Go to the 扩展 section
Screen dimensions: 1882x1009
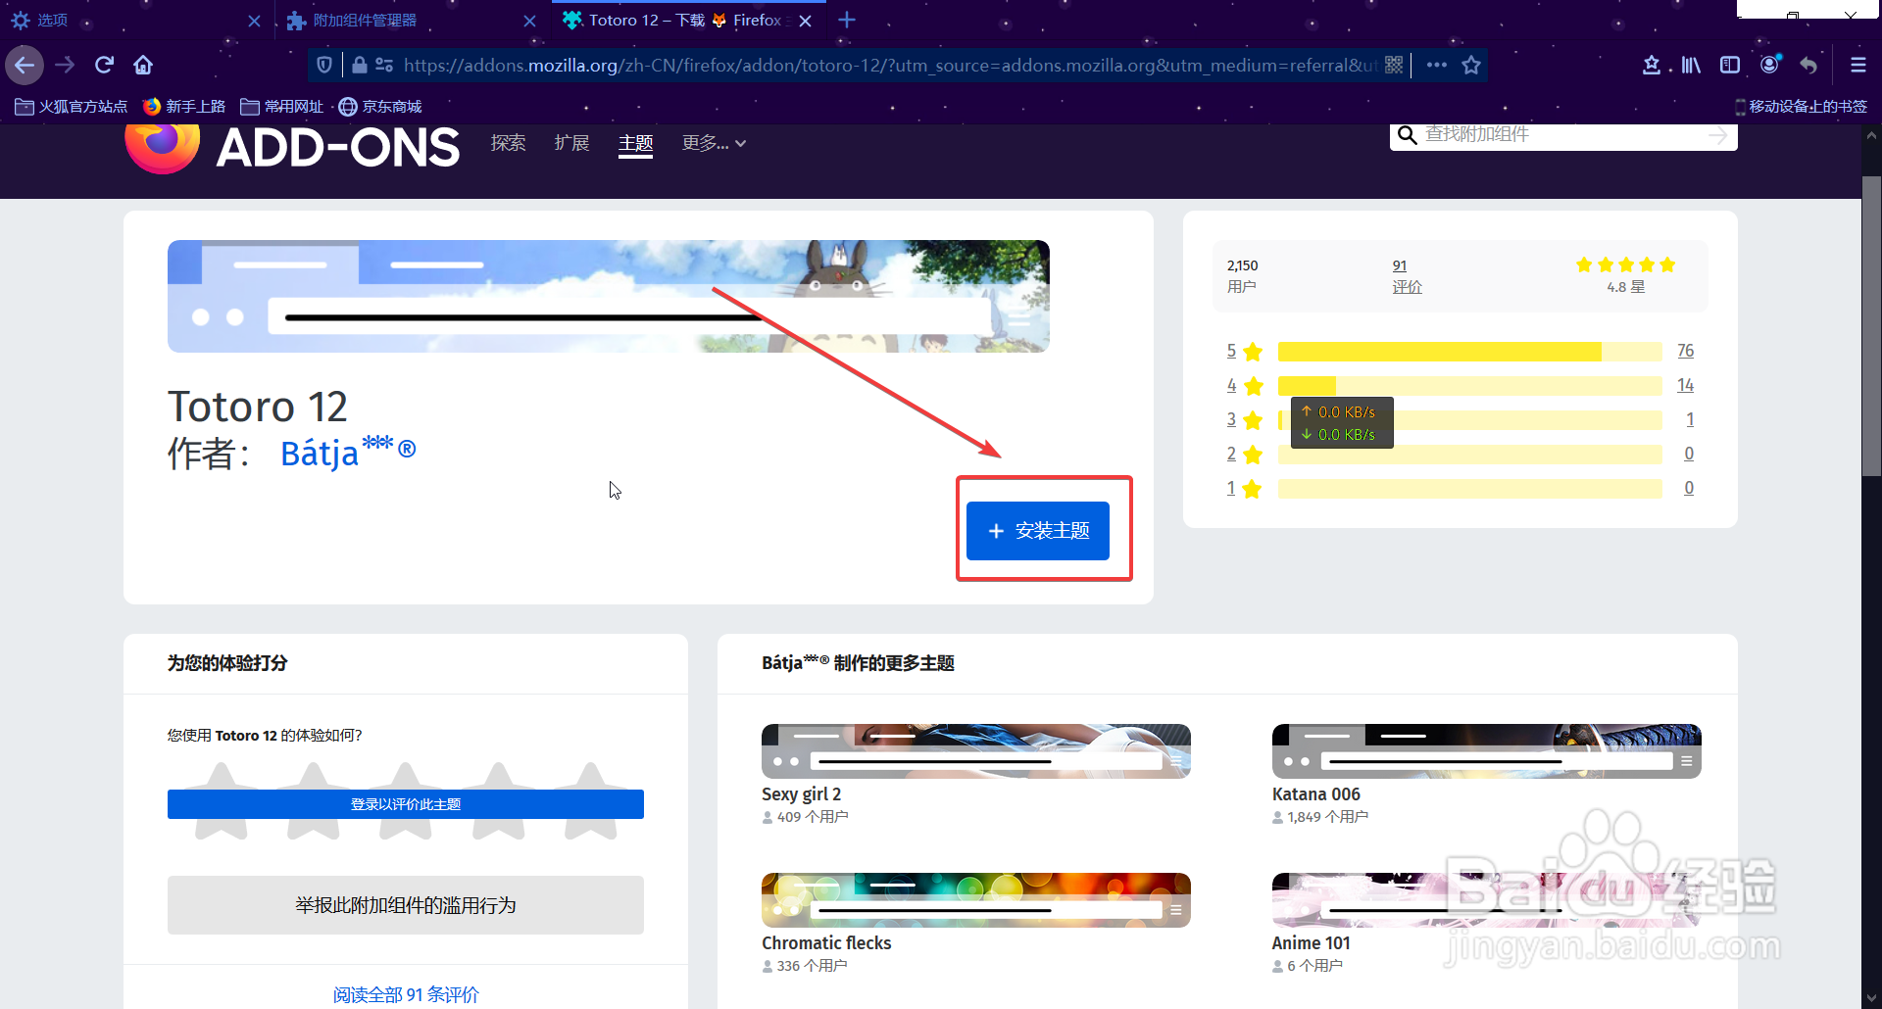(571, 143)
